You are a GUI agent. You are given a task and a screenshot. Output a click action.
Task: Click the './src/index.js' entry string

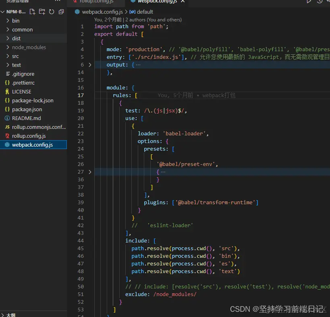[x=156, y=57]
